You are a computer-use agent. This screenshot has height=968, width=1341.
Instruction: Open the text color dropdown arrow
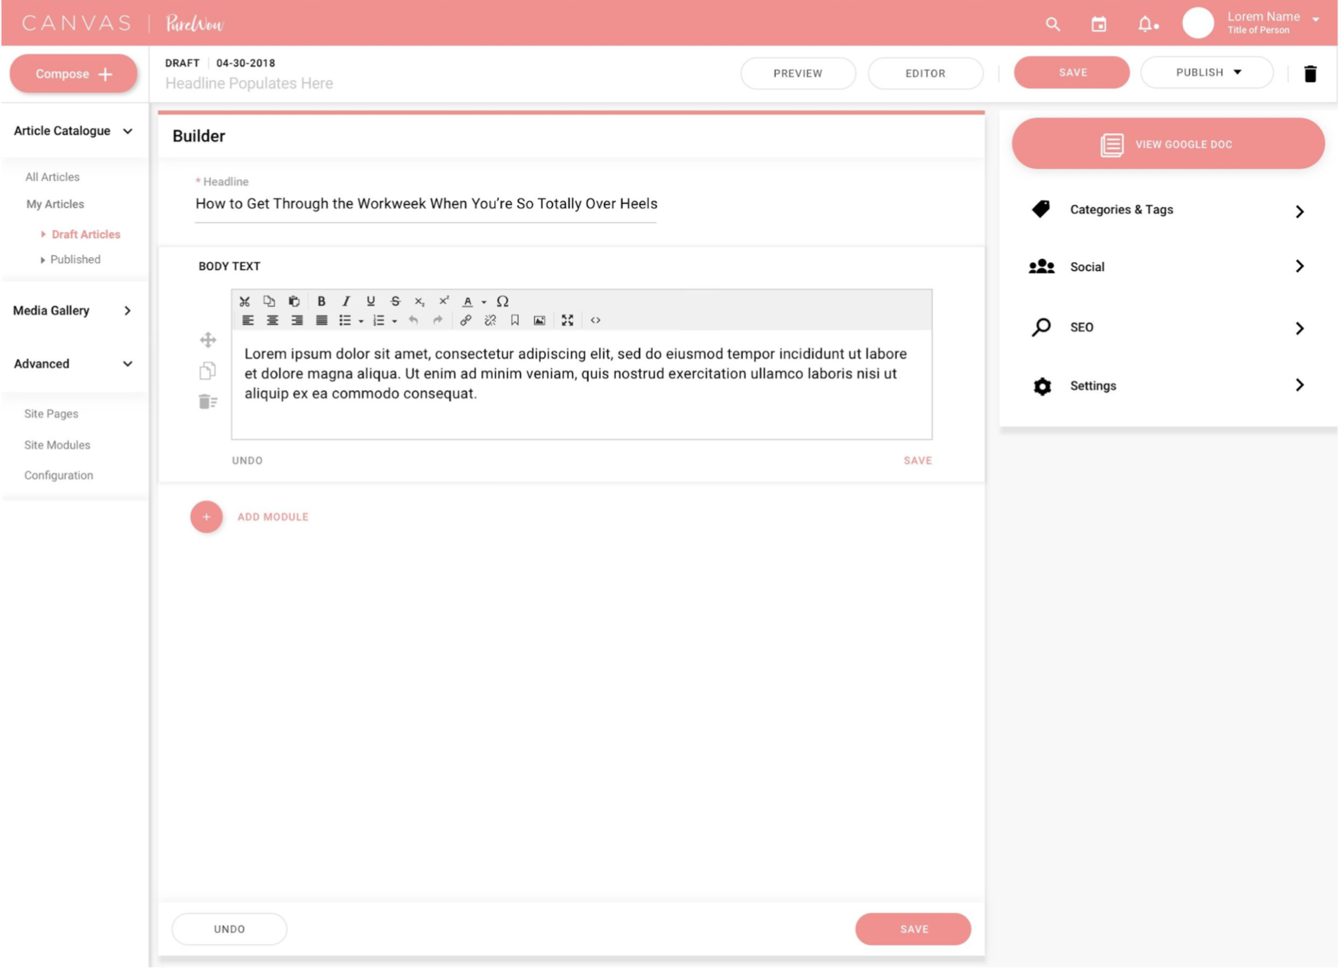[484, 302]
